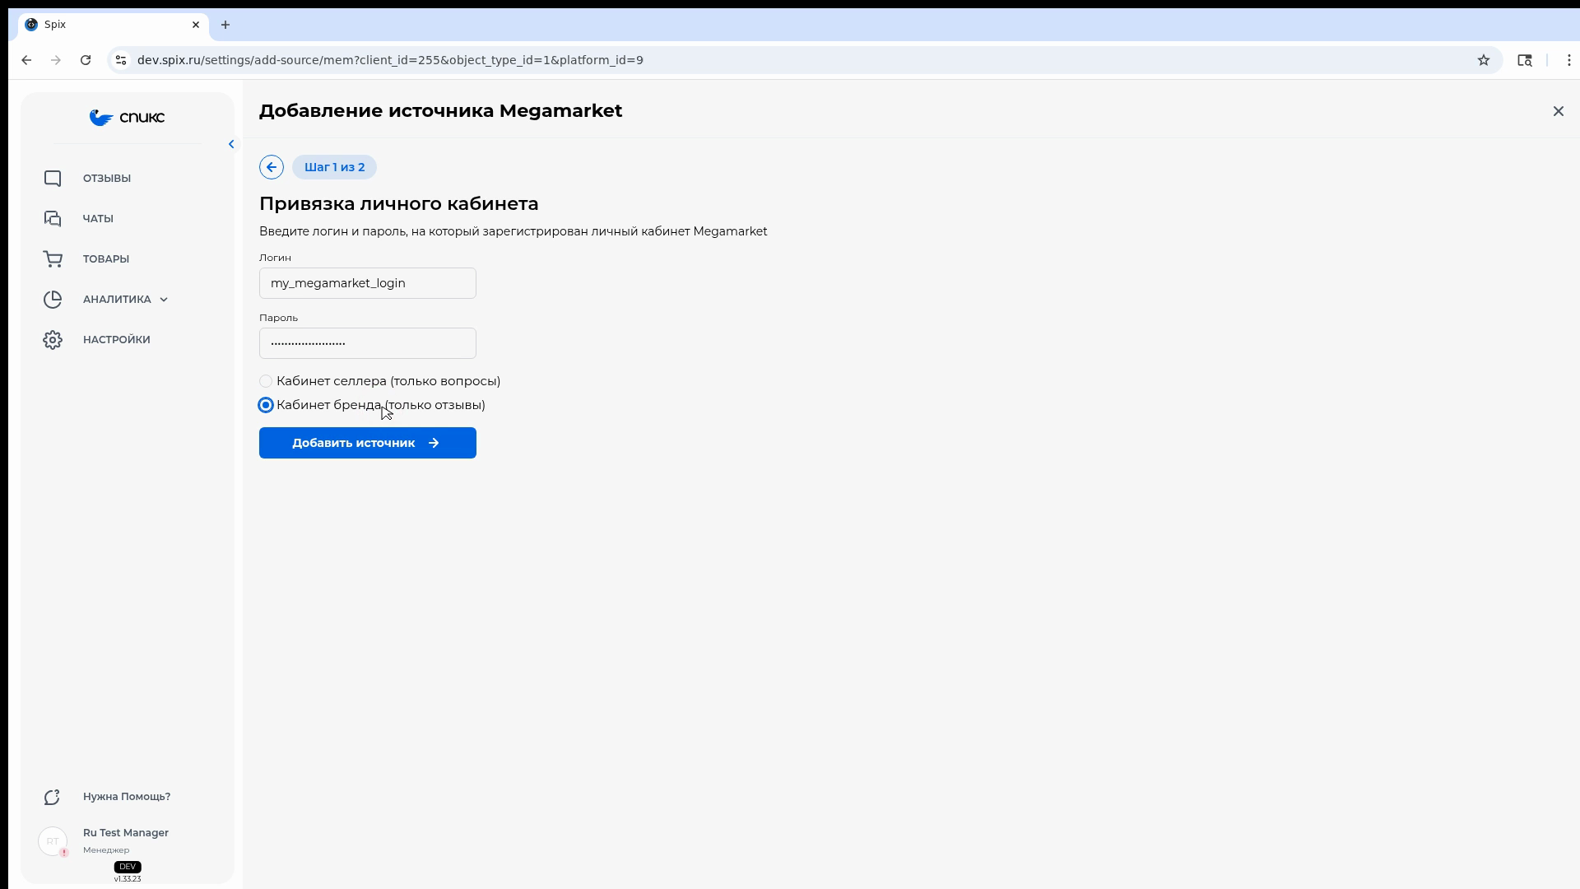Click the Настройки gear icon
The height and width of the screenshot is (889, 1580).
(x=53, y=340)
